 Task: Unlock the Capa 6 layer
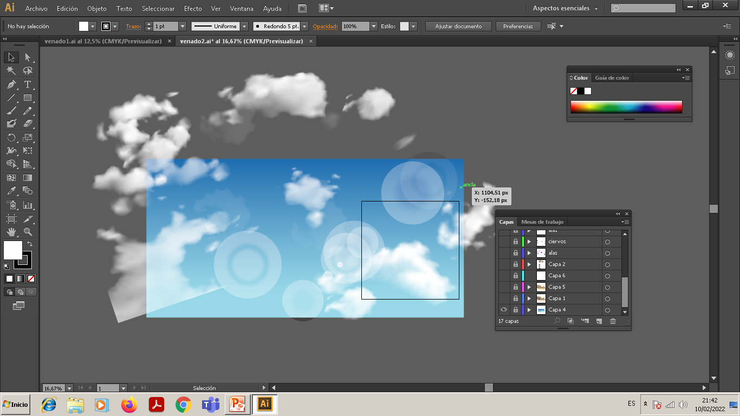pos(516,276)
